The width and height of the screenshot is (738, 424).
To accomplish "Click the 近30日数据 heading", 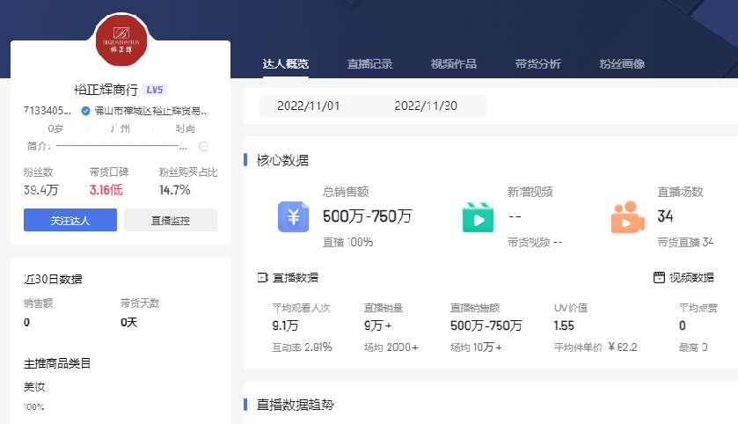I will [x=53, y=279].
